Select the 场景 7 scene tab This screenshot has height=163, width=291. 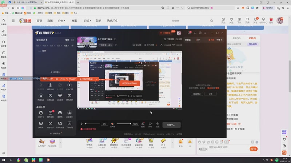point(66,46)
